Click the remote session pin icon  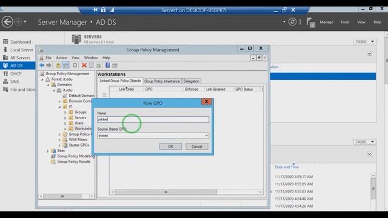pyautogui.click(x=95, y=10)
